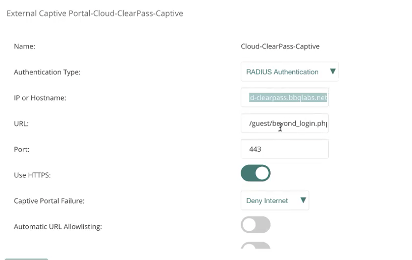This screenshot has width=412, height=260.
Task: Click the Captive Portal Failure: label
Action: click(x=49, y=201)
